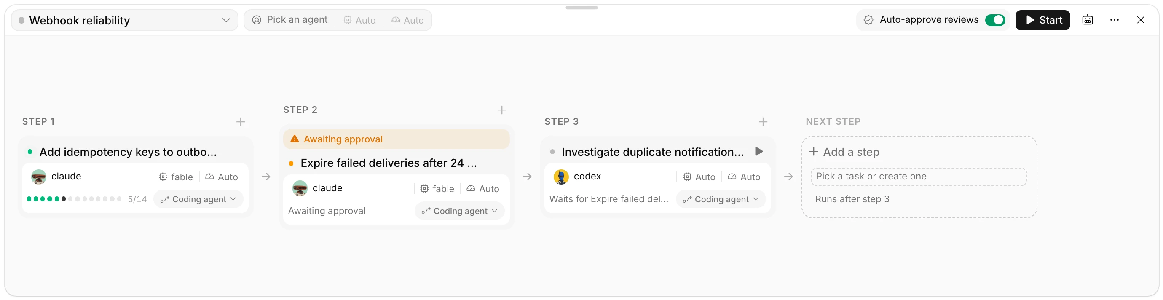Click the warning triangle icon

point(295,139)
